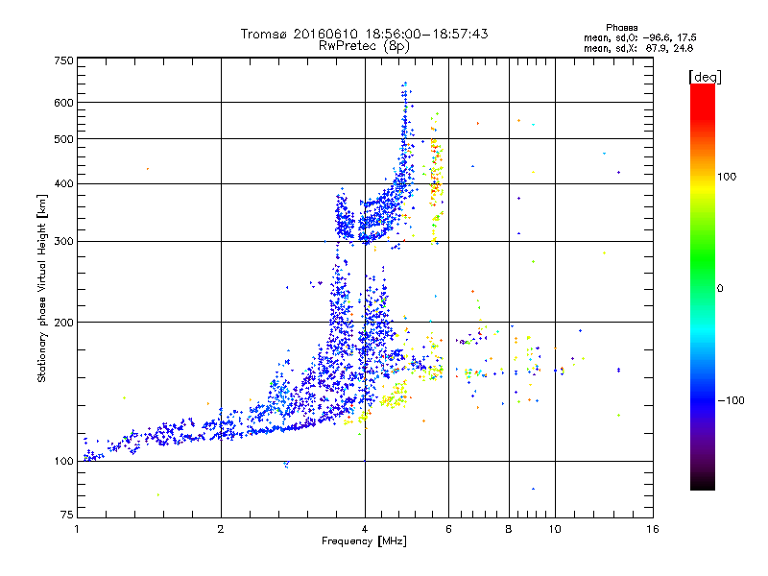
Task: Click the black bottom end of the colorbar
Action: [703, 485]
